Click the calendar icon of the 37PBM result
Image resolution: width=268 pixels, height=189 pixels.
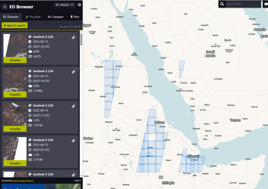click(x=30, y=76)
